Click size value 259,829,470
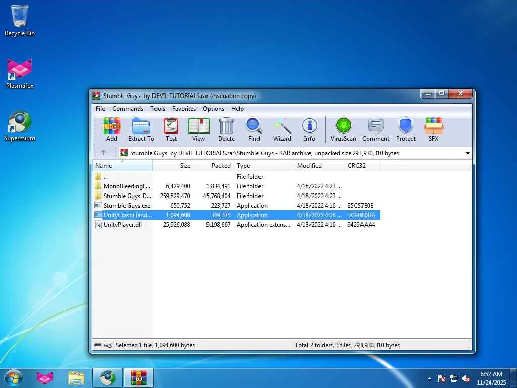 [175, 196]
